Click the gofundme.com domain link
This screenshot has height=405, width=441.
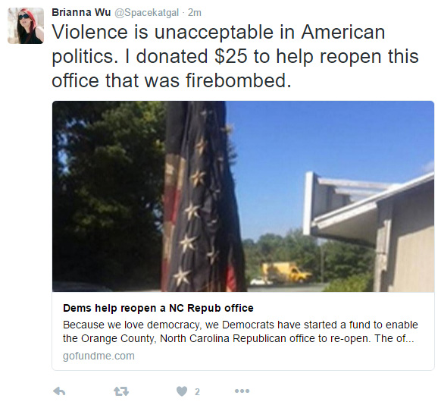pyautogui.click(x=99, y=356)
